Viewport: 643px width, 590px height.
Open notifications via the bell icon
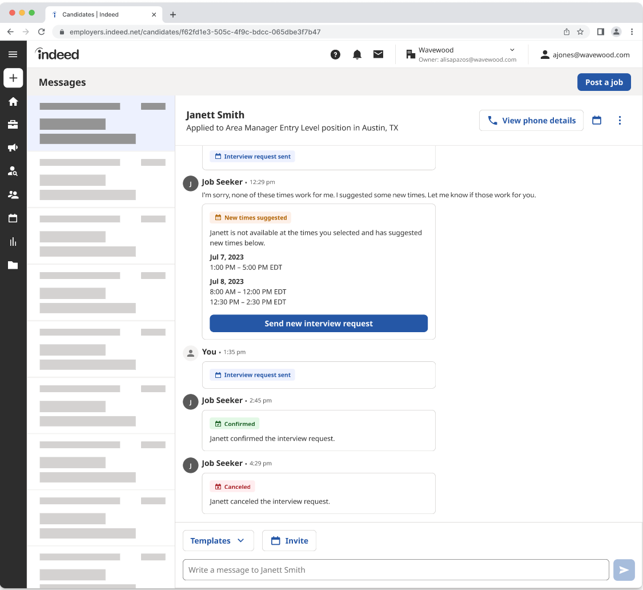[357, 54]
